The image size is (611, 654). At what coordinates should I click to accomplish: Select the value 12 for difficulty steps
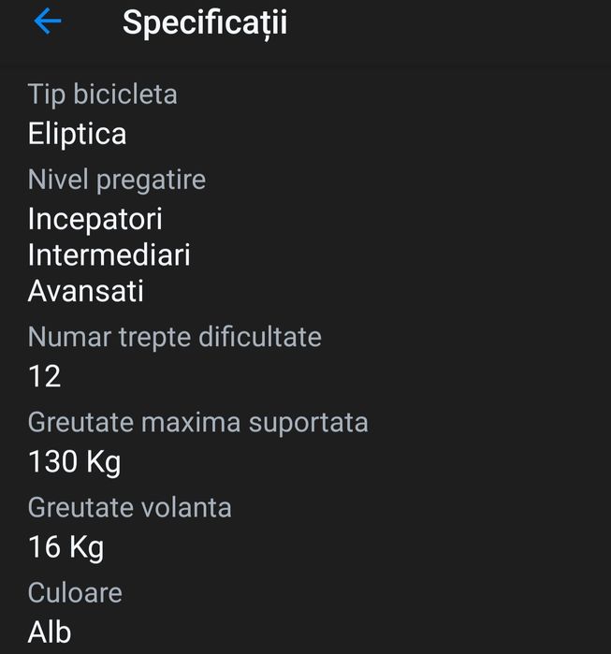[44, 376]
